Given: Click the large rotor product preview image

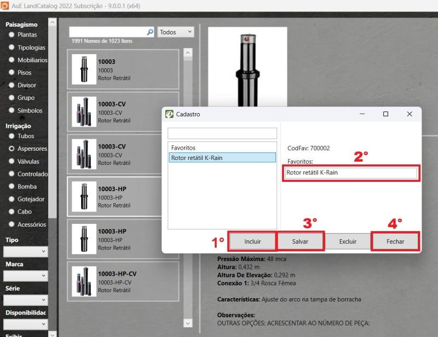Looking at the screenshot, I should click(247, 67).
